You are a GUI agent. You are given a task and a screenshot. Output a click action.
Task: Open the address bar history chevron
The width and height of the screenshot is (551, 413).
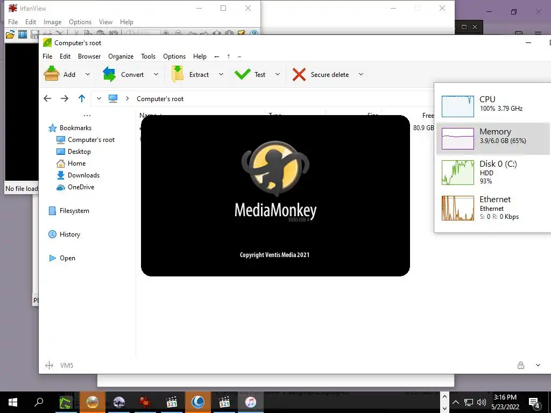99,99
